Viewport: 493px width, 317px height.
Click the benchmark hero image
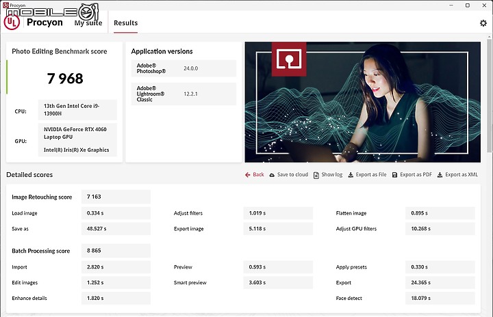coord(362,102)
